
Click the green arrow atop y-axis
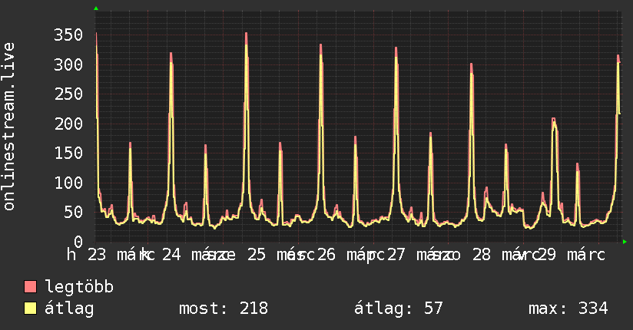tap(96, 8)
